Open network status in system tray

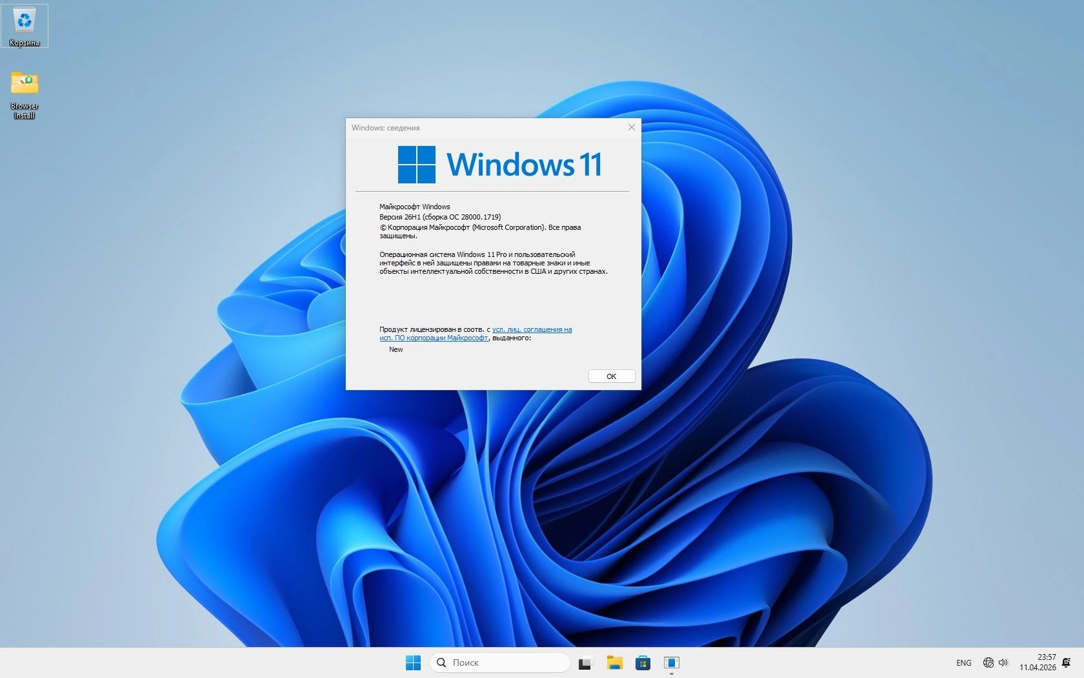coord(988,663)
